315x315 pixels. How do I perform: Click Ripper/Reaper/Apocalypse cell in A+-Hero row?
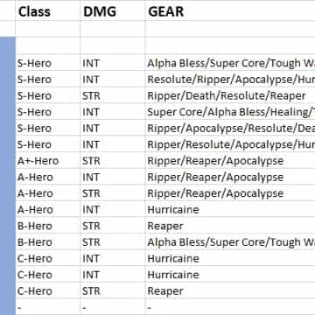tap(230, 161)
